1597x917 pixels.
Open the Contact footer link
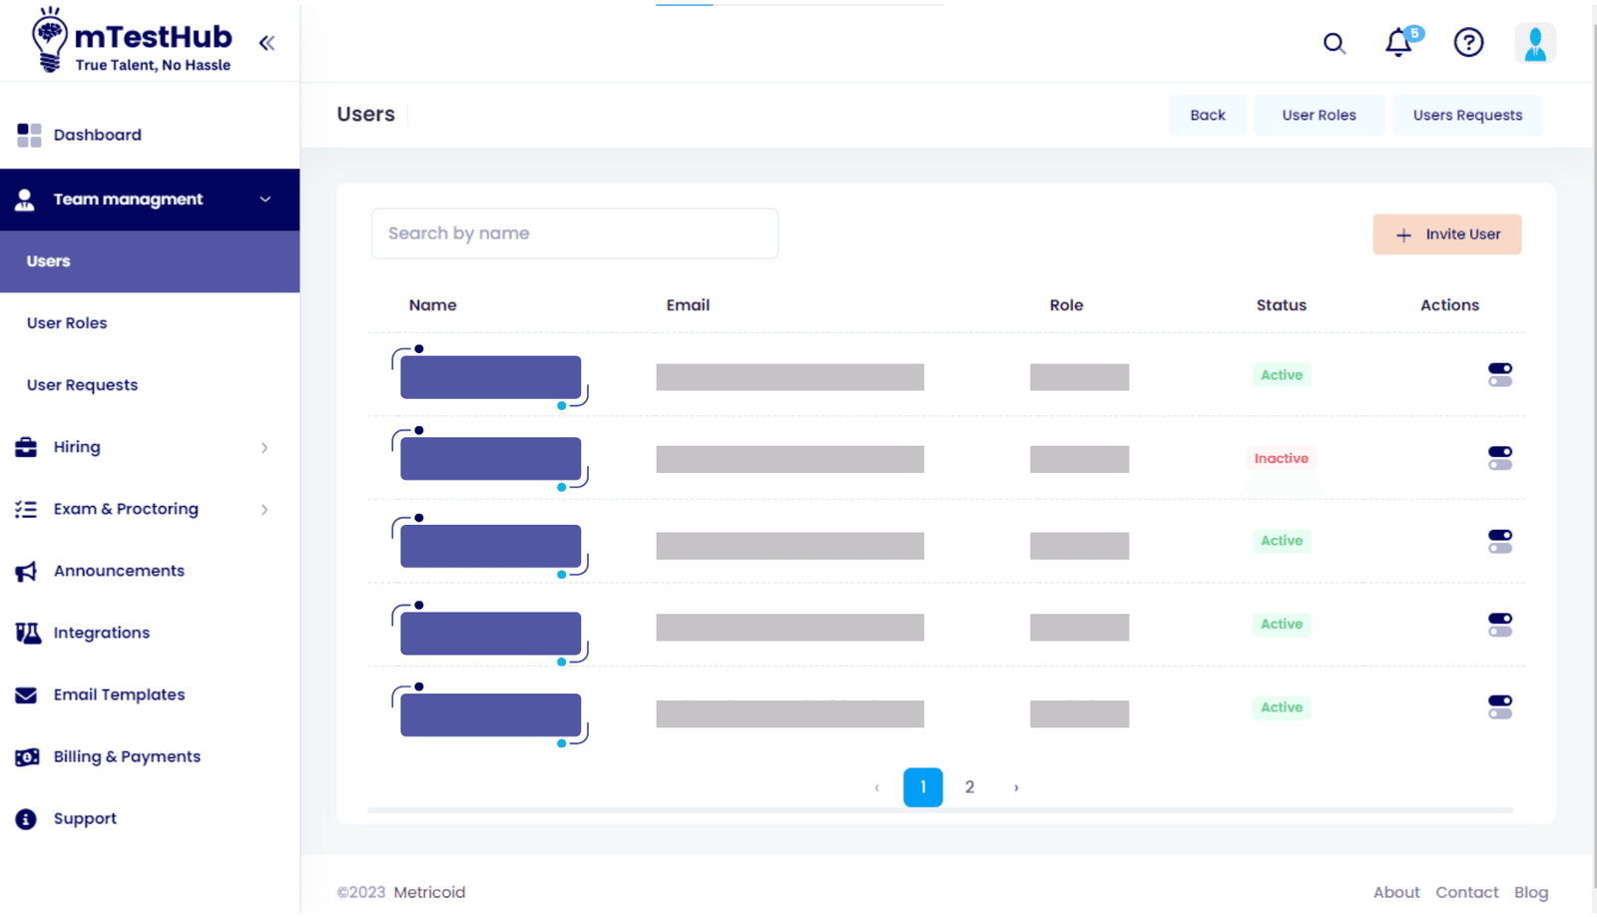click(1467, 892)
